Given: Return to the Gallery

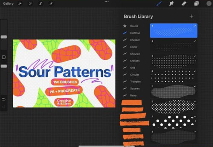Looking at the screenshot, I should [8, 4].
